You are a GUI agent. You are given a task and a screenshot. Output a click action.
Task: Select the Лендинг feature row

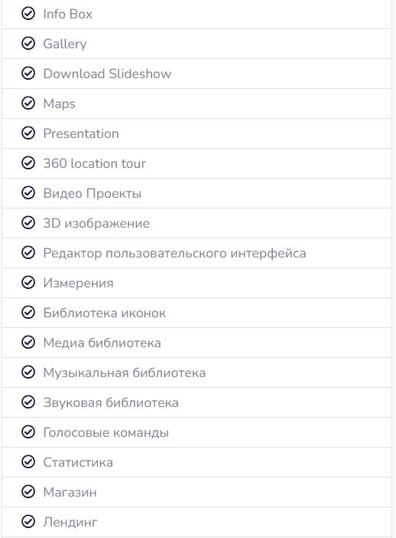[196, 522]
